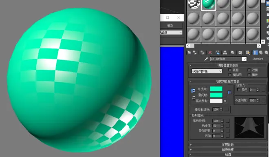Click Assign Material to Selection icon
Viewport: 269px width, 157px height.
pos(203,53)
